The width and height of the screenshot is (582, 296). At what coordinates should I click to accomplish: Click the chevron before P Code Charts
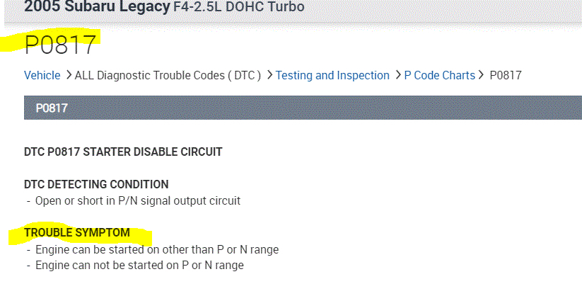397,76
